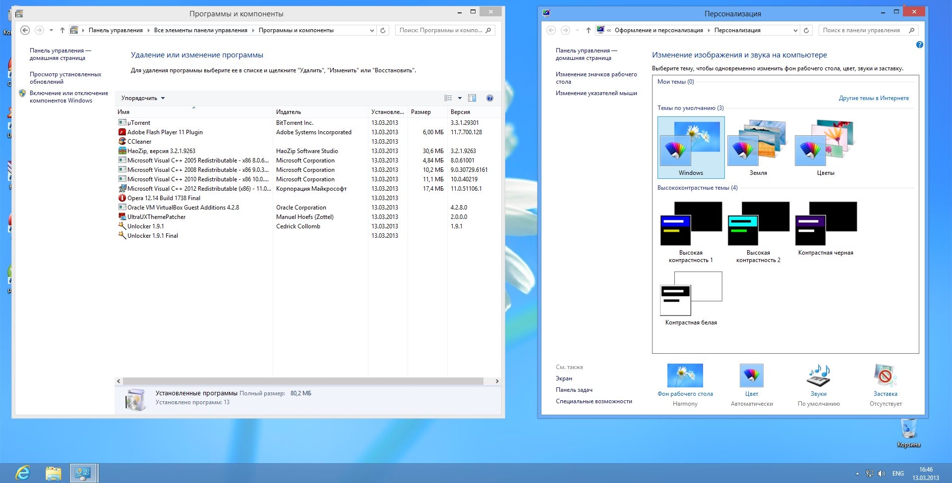
Task: Apply Контрастная черная theme
Action: pos(826,228)
